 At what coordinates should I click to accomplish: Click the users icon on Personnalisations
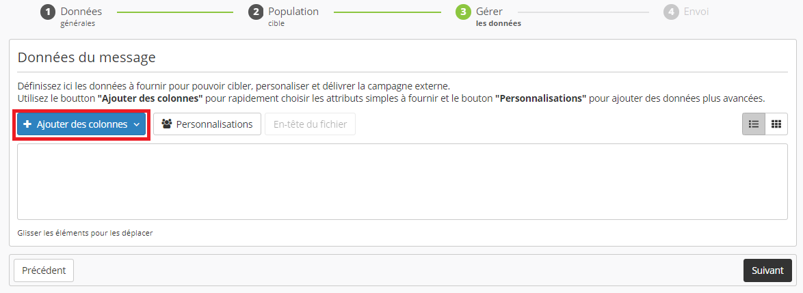coord(166,124)
